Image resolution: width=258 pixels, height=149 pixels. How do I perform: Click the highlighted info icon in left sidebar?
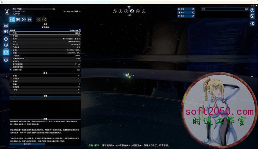(6, 52)
